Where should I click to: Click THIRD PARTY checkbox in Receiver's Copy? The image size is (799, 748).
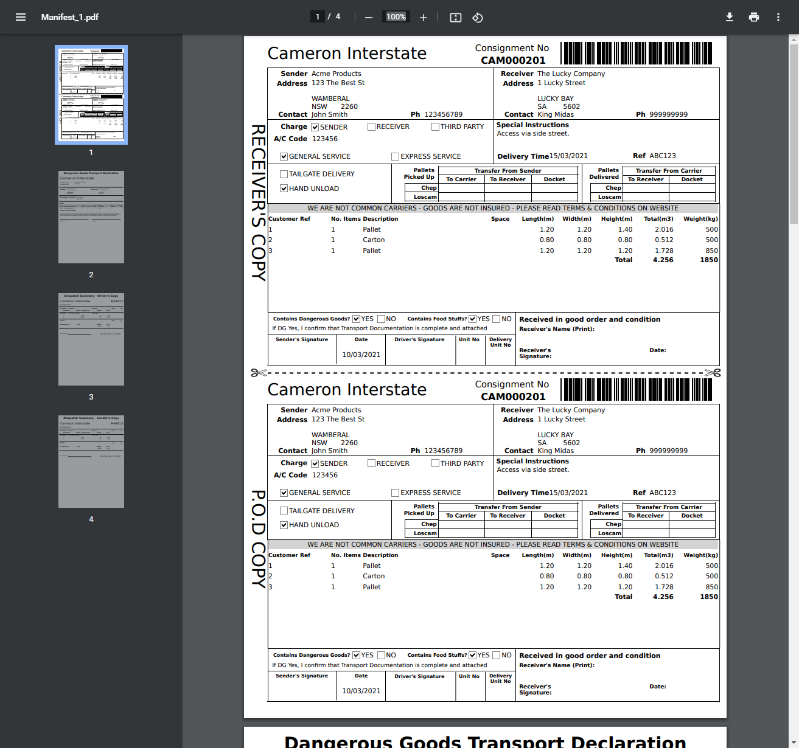click(435, 126)
